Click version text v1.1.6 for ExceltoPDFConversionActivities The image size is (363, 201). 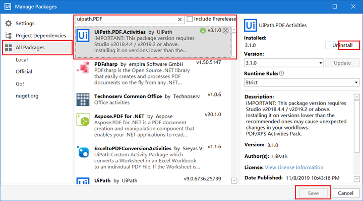click(x=214, y=147)
